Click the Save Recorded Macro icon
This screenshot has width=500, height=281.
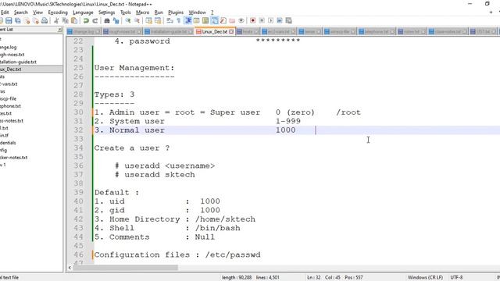[x=288, y=21]
